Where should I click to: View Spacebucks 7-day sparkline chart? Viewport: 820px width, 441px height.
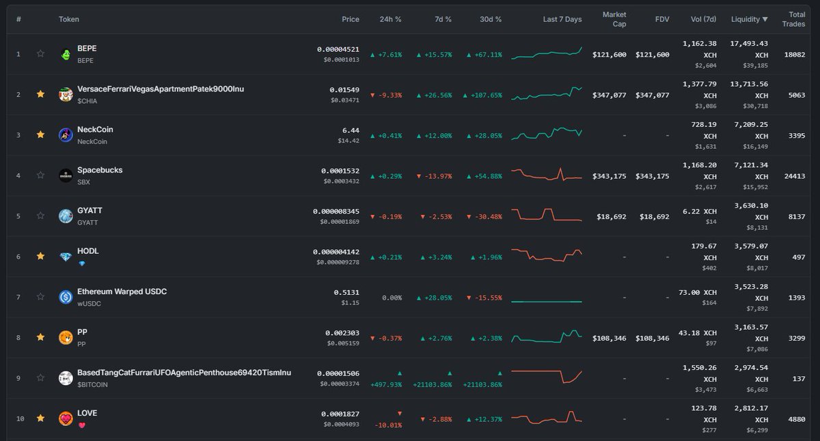(547, 175)
